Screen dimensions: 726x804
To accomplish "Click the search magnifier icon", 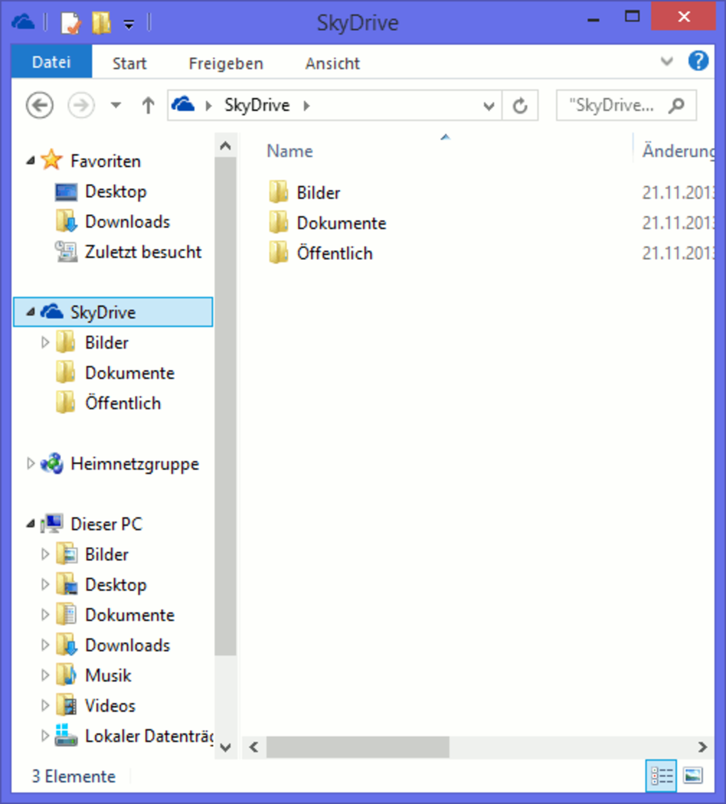I will click(x=677, y=105).
